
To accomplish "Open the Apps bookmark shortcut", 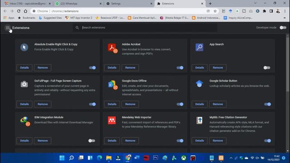I will click(9, 18).
